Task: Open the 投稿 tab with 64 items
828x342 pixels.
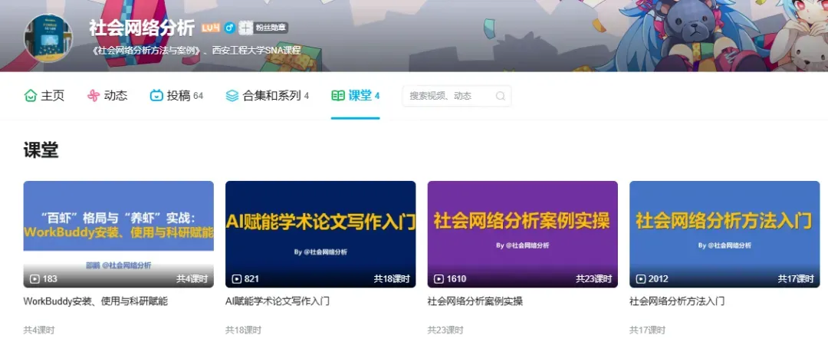Action: point(176,96)
